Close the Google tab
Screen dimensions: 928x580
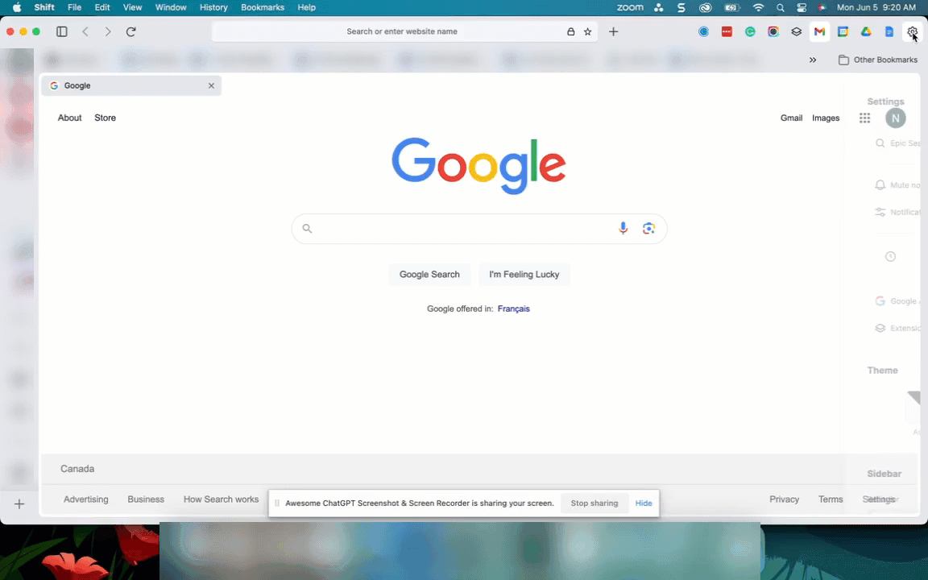click(x=211, y=86)
